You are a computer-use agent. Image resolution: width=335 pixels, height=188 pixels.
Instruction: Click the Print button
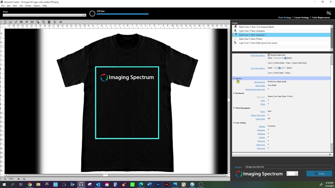pos(319,174)
